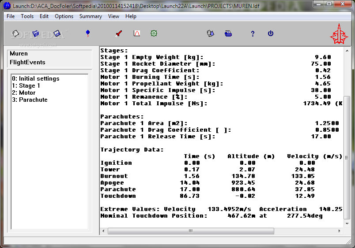Click the horizontal scrollbar right arrow
The image size is (355, 248).
click(340, 231)
